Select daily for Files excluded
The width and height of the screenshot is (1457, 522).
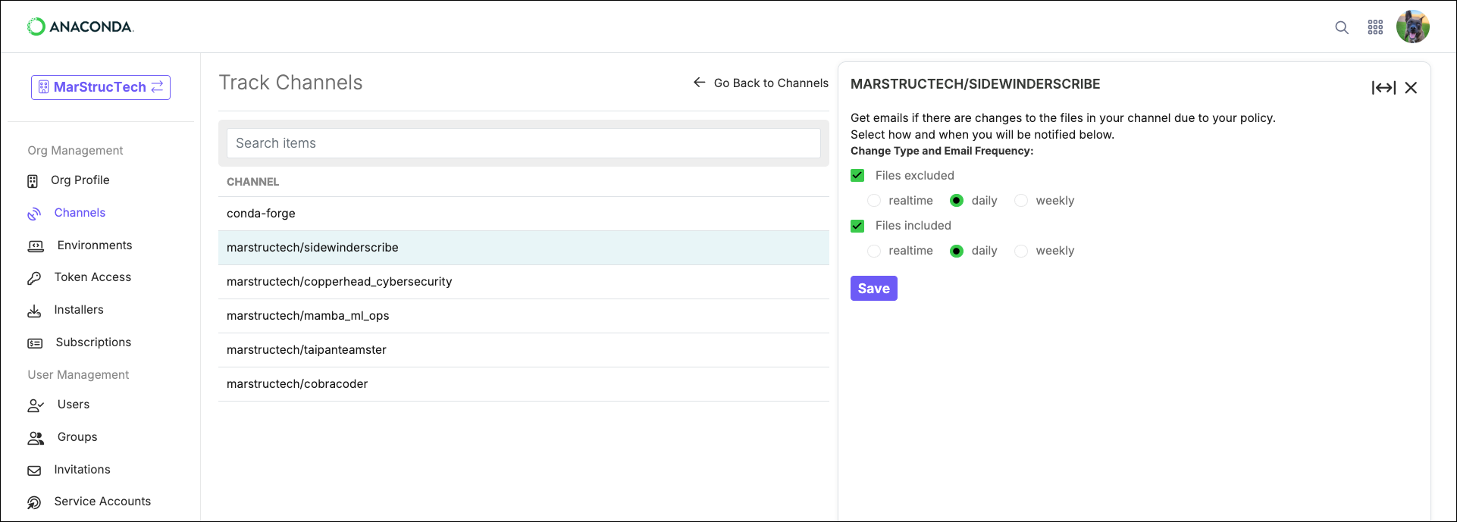957,201
